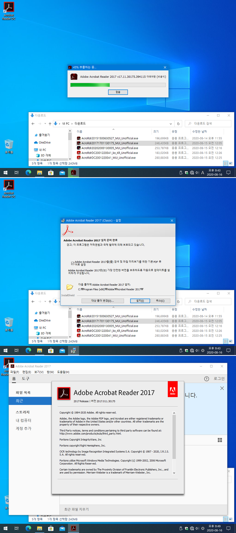Click the Adobe logo in setup dialog header
This screenshot has height=533, width=236.
point(69,230)
